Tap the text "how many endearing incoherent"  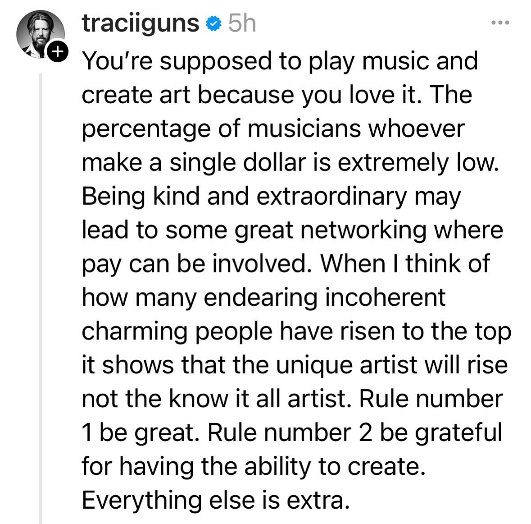coord(263,298)
